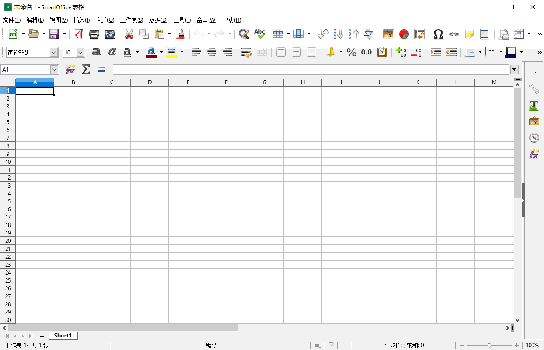Format cell as percent
Viewport: 544px width, 350px height.
351,52
